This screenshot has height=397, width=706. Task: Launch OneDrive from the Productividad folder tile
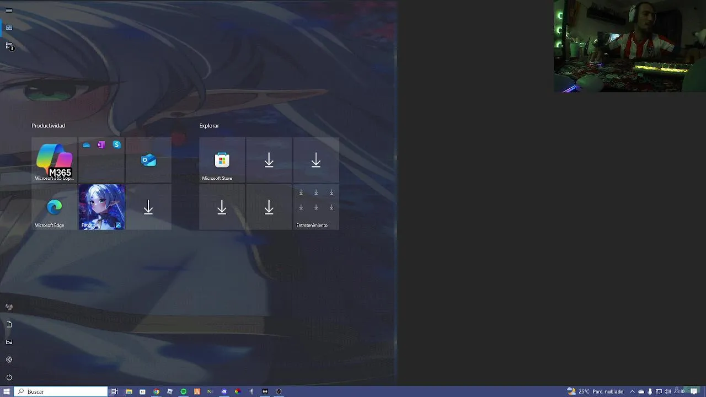pyautogui.click(x=86, y=144)
